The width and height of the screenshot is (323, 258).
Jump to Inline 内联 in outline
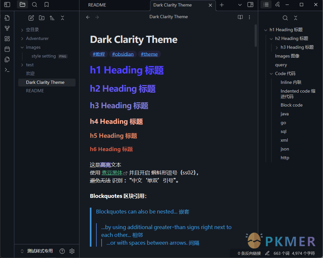[x=291, y=82]
